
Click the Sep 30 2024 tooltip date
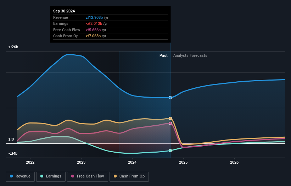pos(64,11)
